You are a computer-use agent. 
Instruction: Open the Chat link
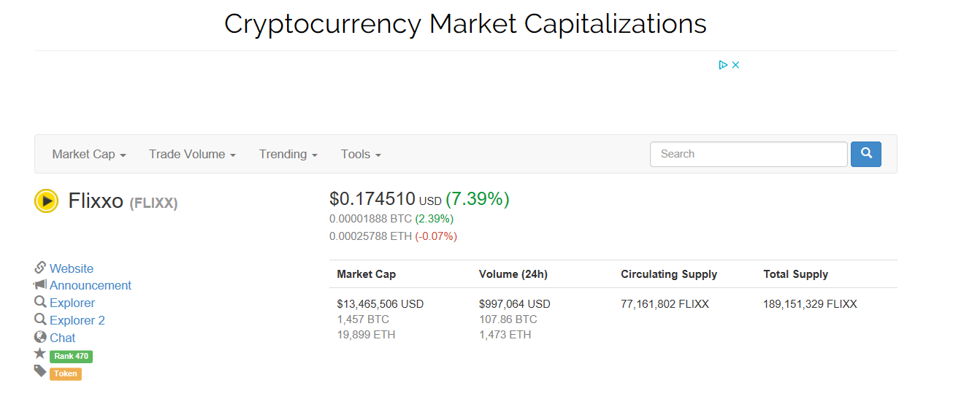pyautogui.click(x=63, y=338)
